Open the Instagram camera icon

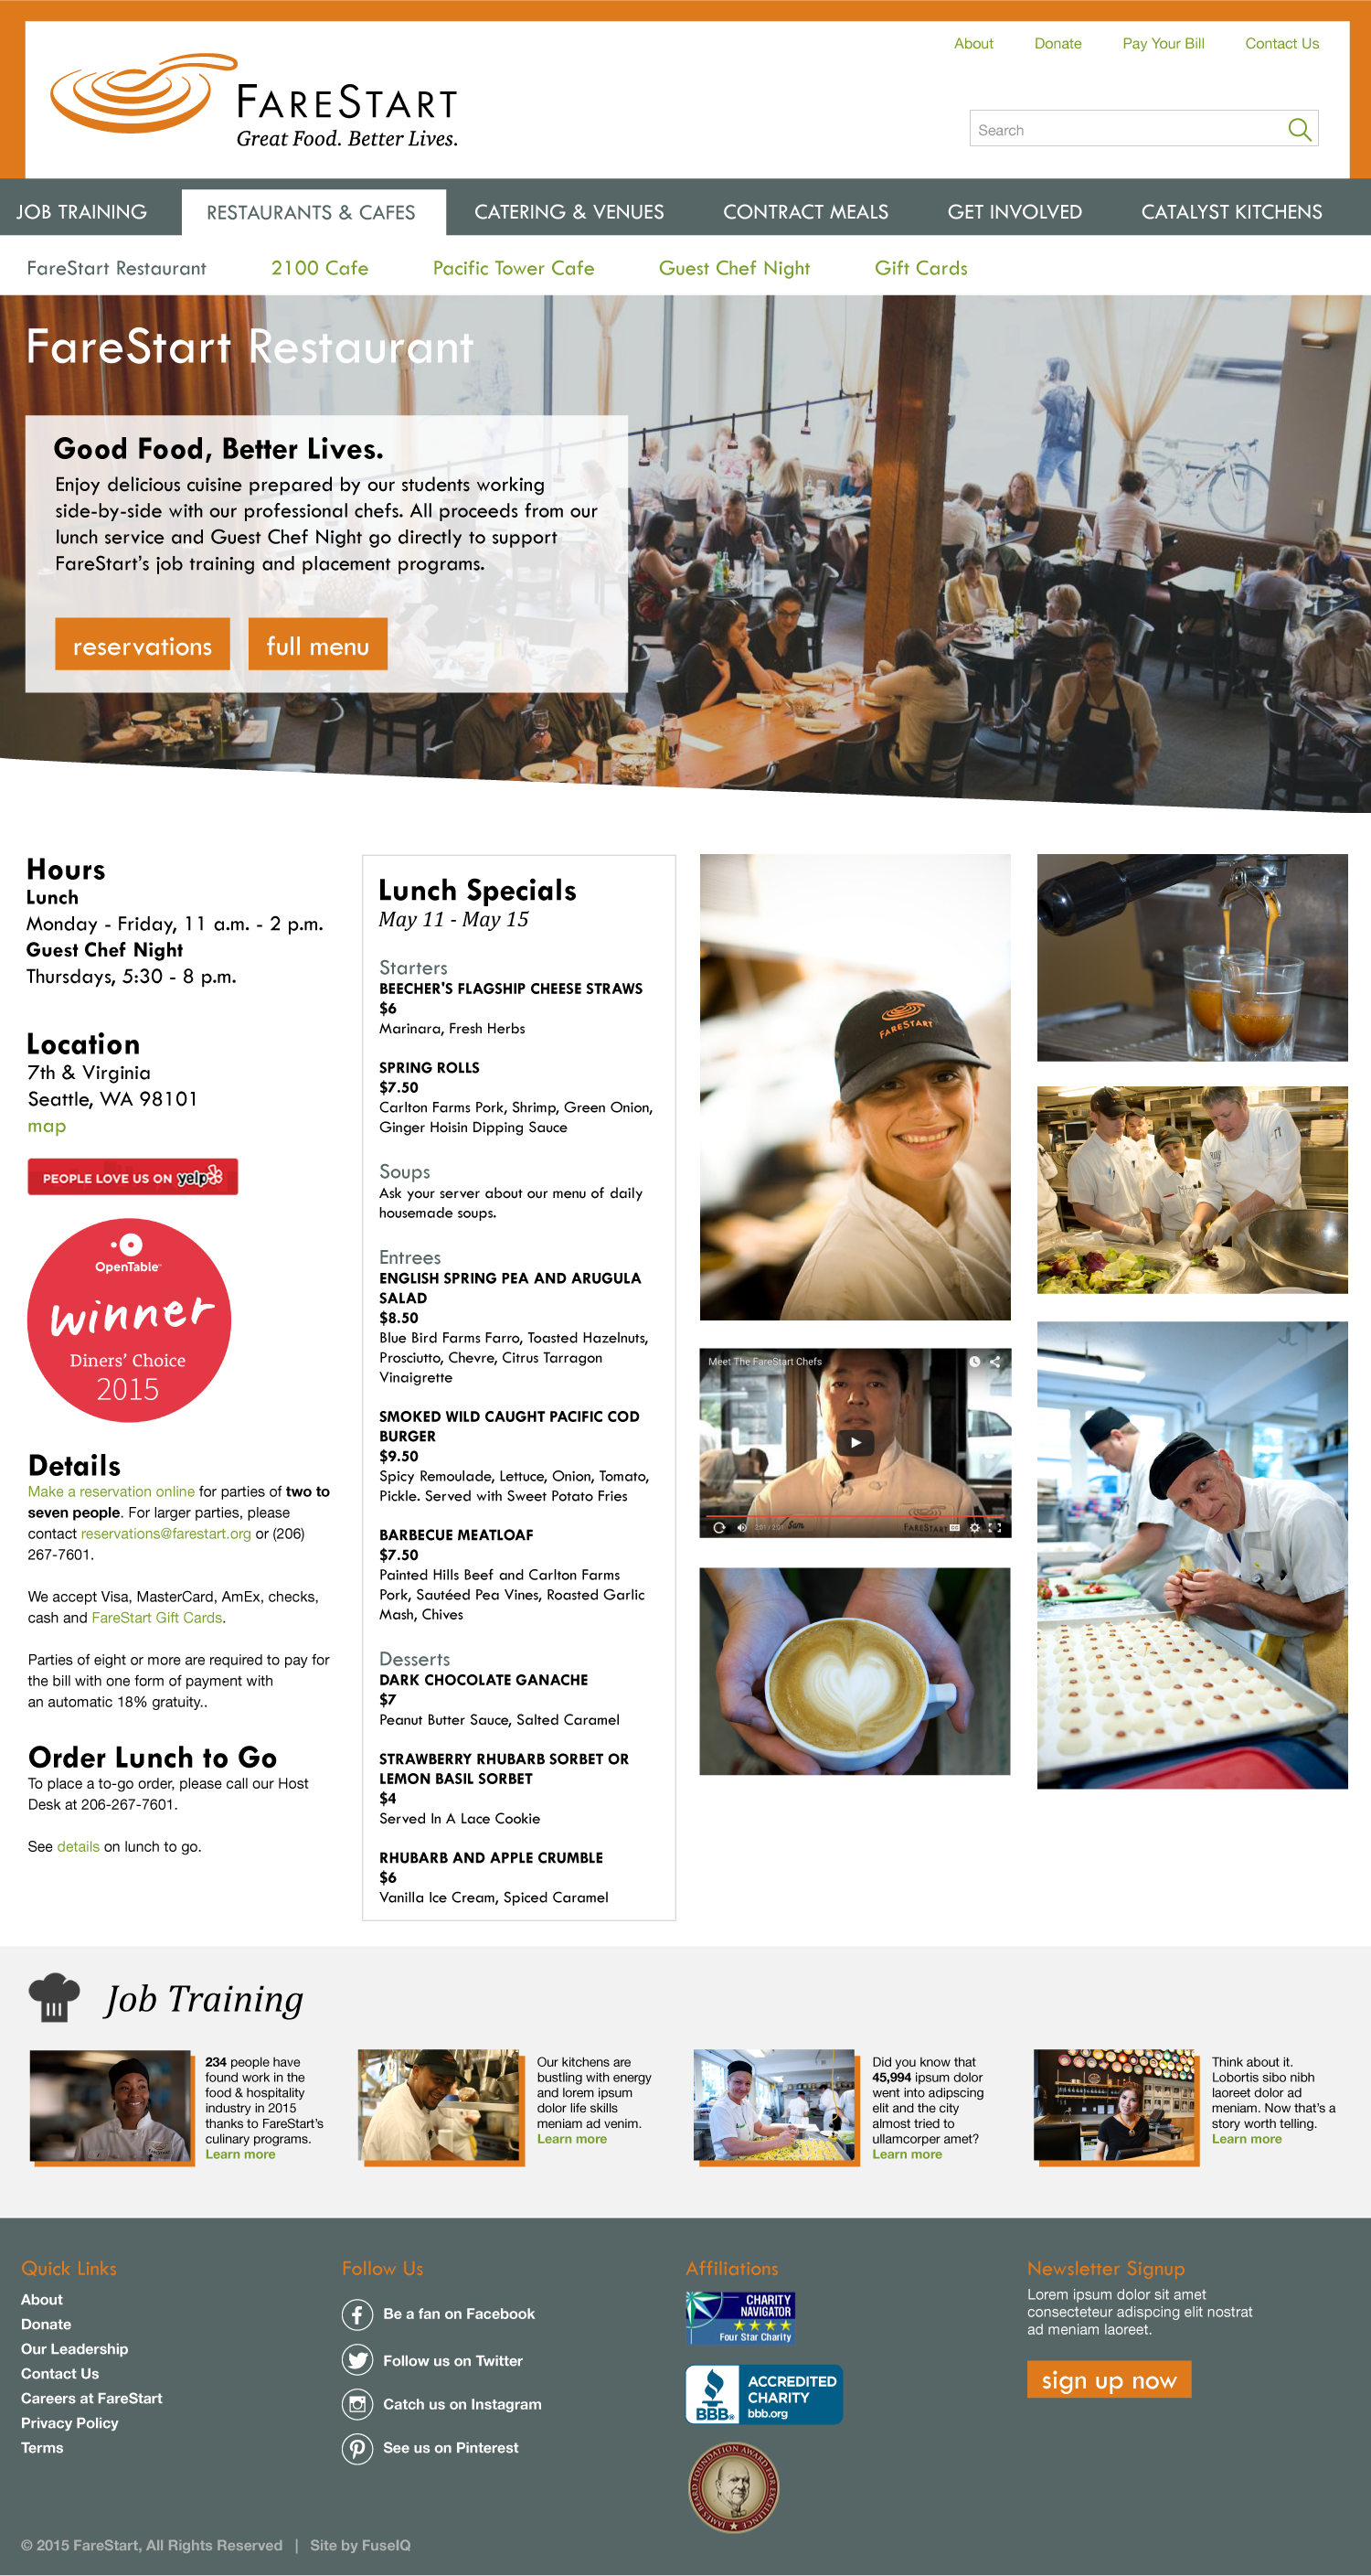coord(356,2403)
